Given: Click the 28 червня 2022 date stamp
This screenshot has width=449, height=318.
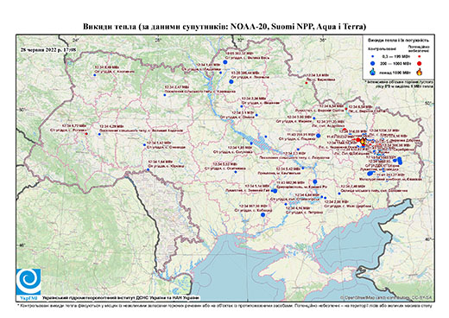Looking at the screenshot, I should tap(48, 49).
